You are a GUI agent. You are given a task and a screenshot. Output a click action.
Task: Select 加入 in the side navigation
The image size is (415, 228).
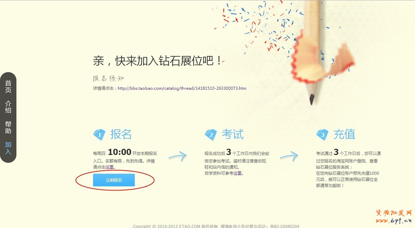tap(8, 148)
